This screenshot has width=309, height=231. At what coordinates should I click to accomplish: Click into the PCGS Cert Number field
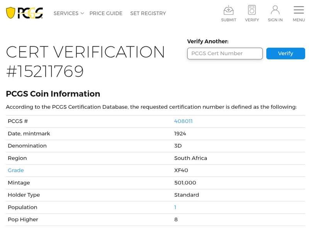(225, 54)
